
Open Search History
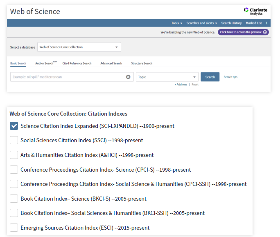tap(231, 23)
